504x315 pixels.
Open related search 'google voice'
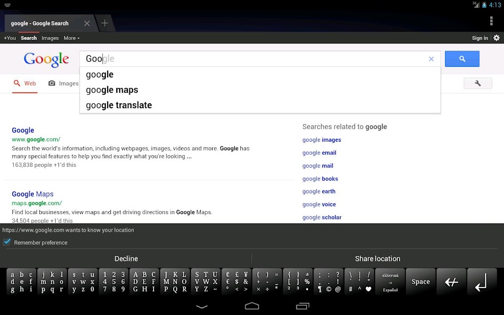coord(319,204)
